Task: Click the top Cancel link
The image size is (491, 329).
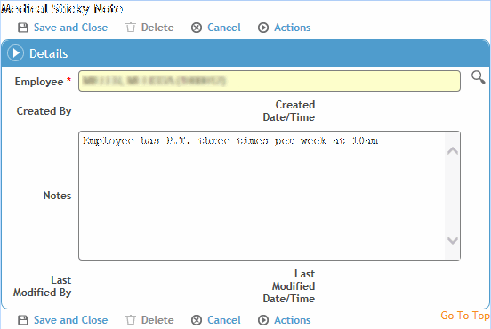Action: pyautogui.click(x=224, y=28)
